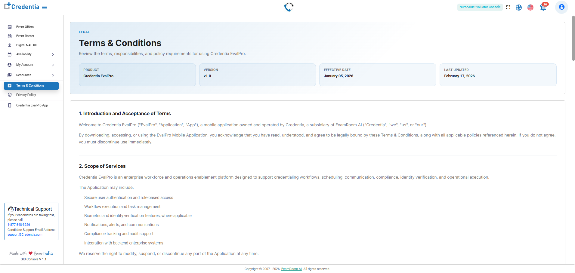Expand the Resources submenu chevron
This screenshot has width=575, height=273.
53,75
